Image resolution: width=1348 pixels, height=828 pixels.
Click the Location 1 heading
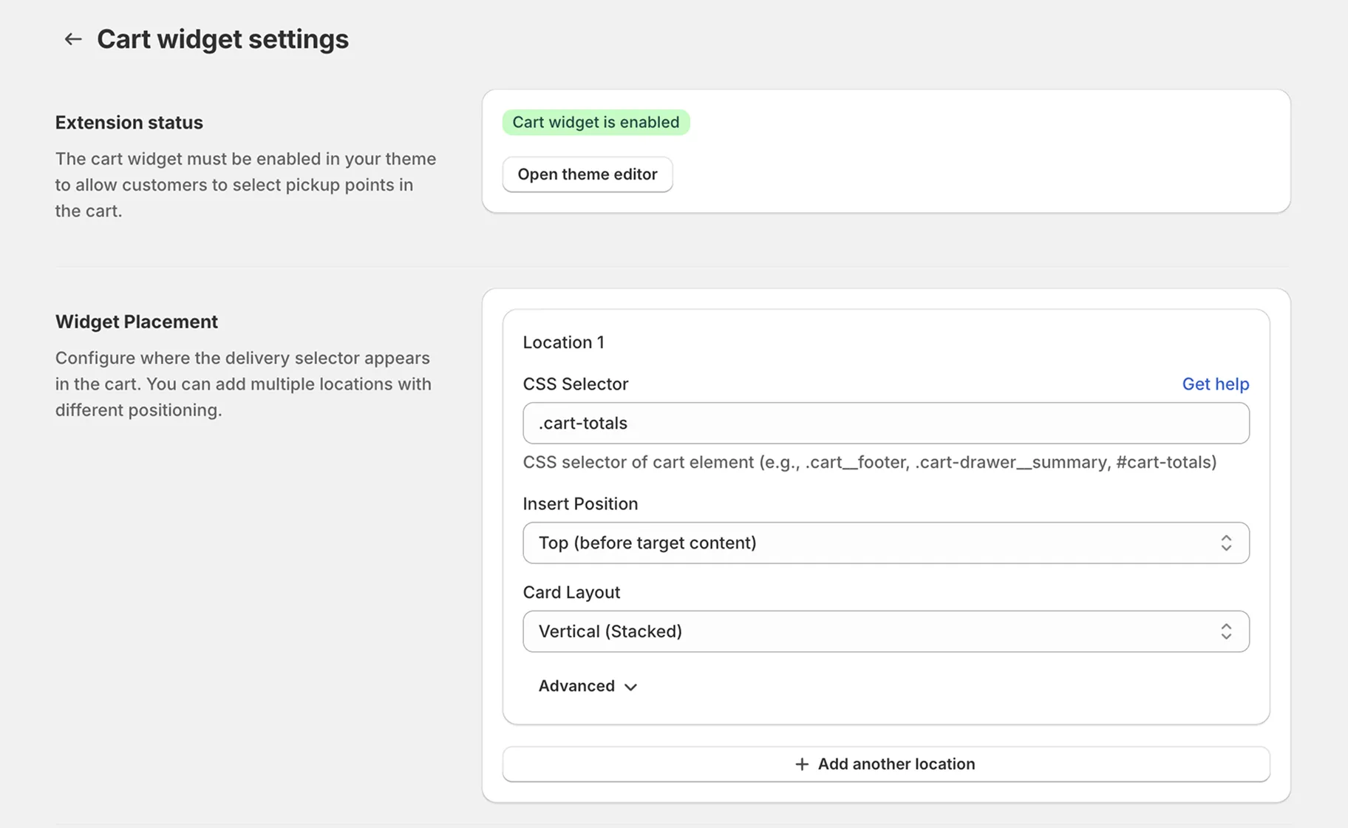click(563, 342)
